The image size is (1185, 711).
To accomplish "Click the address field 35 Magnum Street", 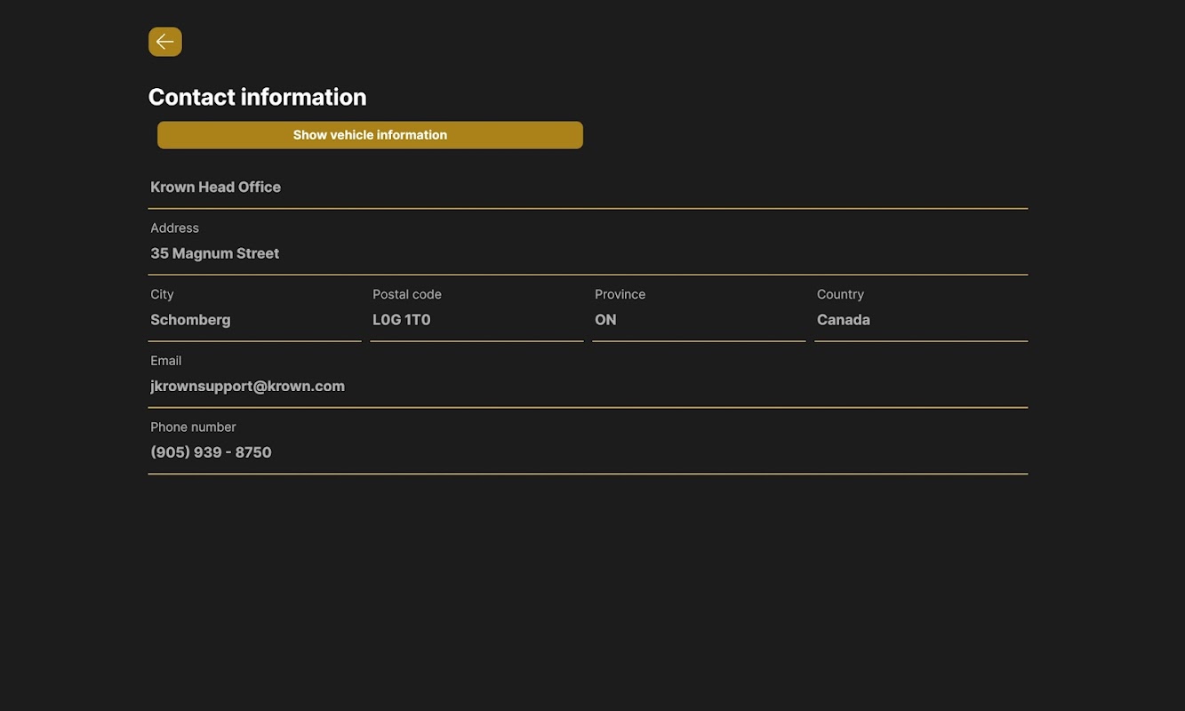I will pyautogui.click(x=588, y=253).
